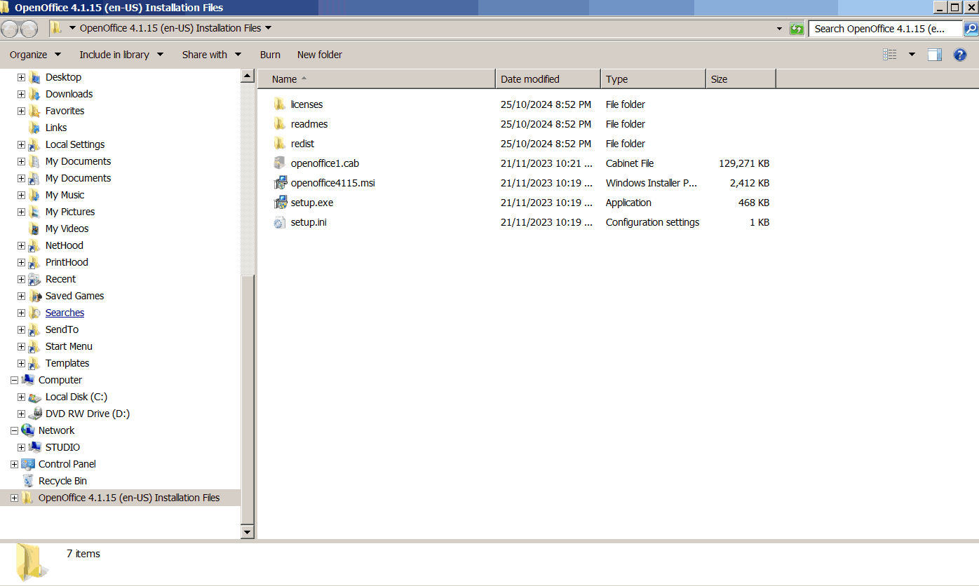The width and height of the screenshot is (979, 586).
Task: Expand the Local Disk (C:) node
Action: (21, 397)
